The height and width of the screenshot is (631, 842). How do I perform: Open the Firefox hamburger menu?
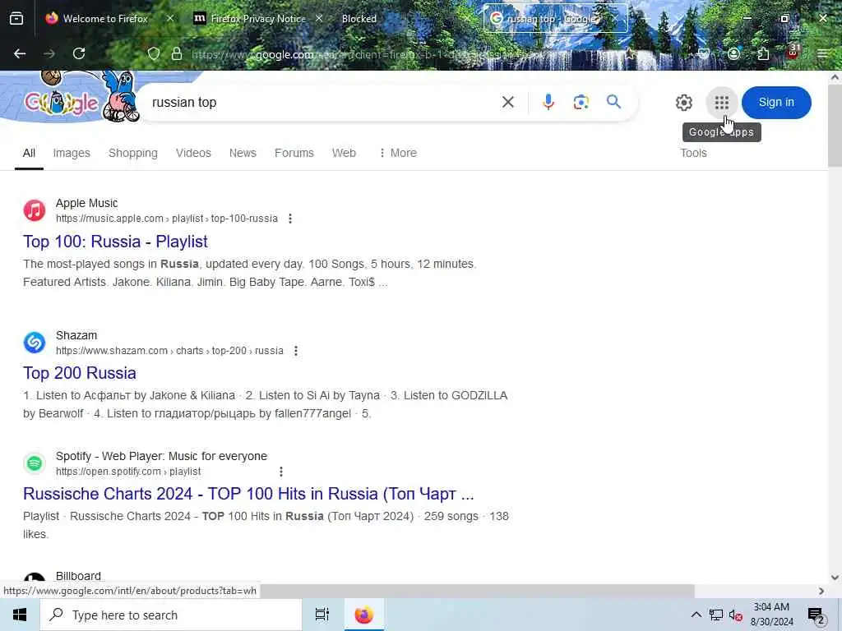pyautogui.click(x=822, y=53)
